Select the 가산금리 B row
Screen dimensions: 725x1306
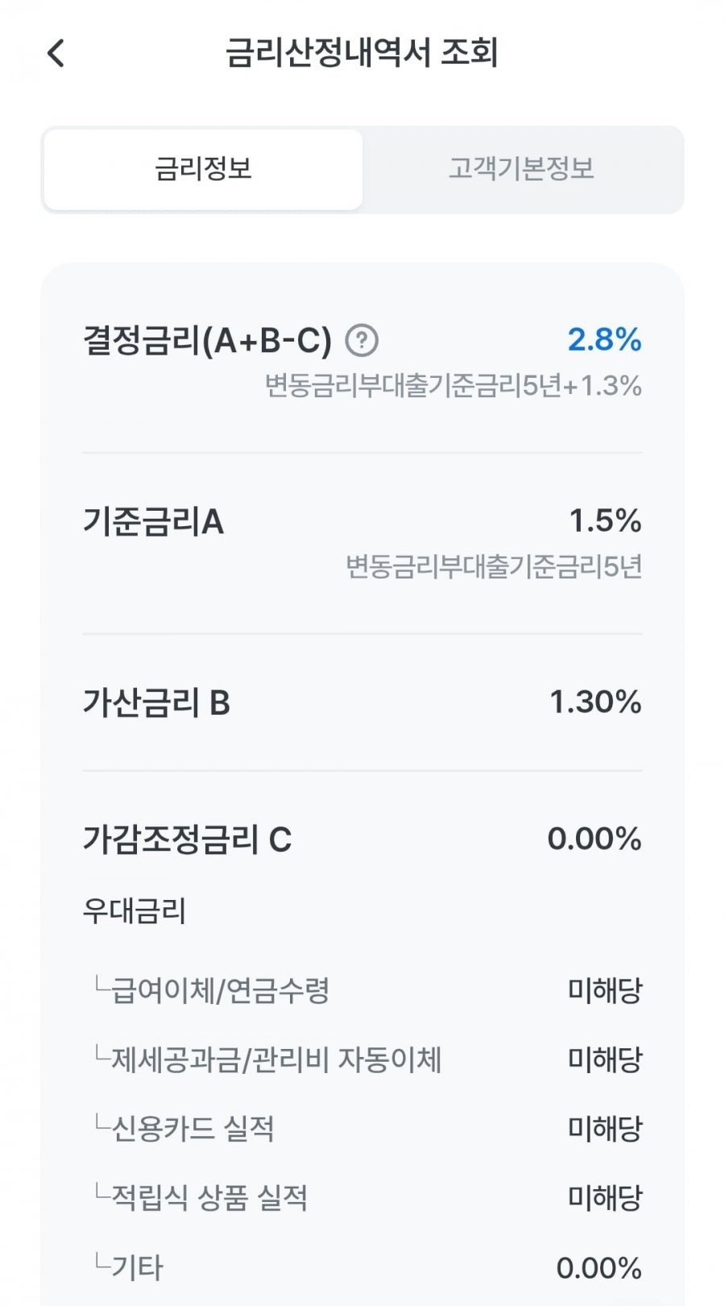point(362,703)
